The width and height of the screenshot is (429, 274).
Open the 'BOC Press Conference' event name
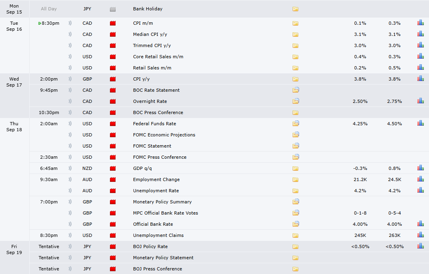[158, 112]
